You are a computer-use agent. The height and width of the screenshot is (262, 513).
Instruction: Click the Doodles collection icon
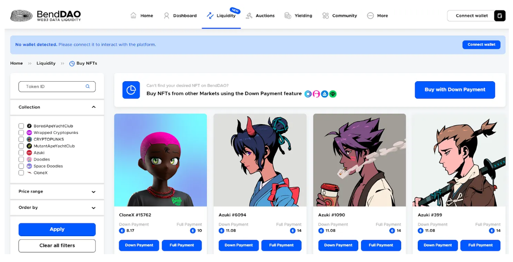pos(29,160)
